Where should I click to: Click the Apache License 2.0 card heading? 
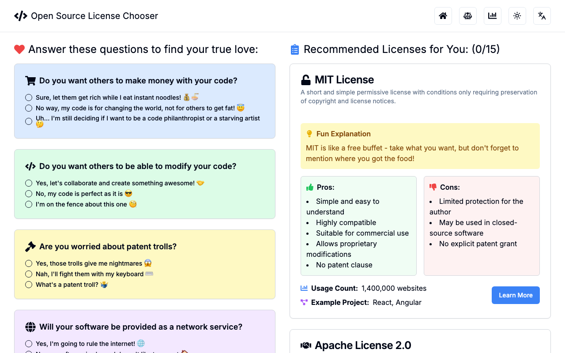[x=363, y=345]
